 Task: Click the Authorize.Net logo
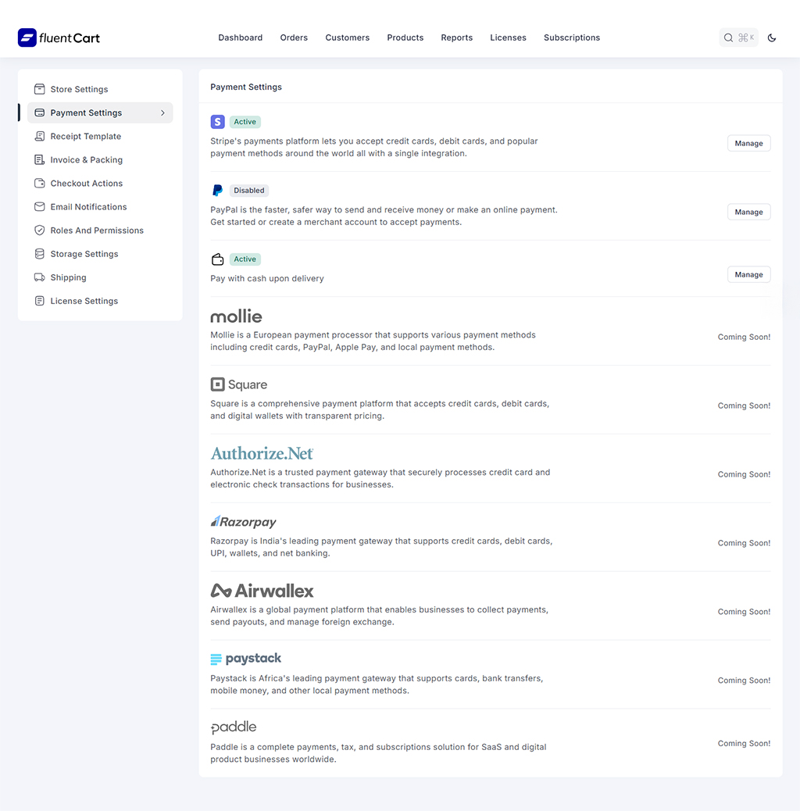click(262, 453)
